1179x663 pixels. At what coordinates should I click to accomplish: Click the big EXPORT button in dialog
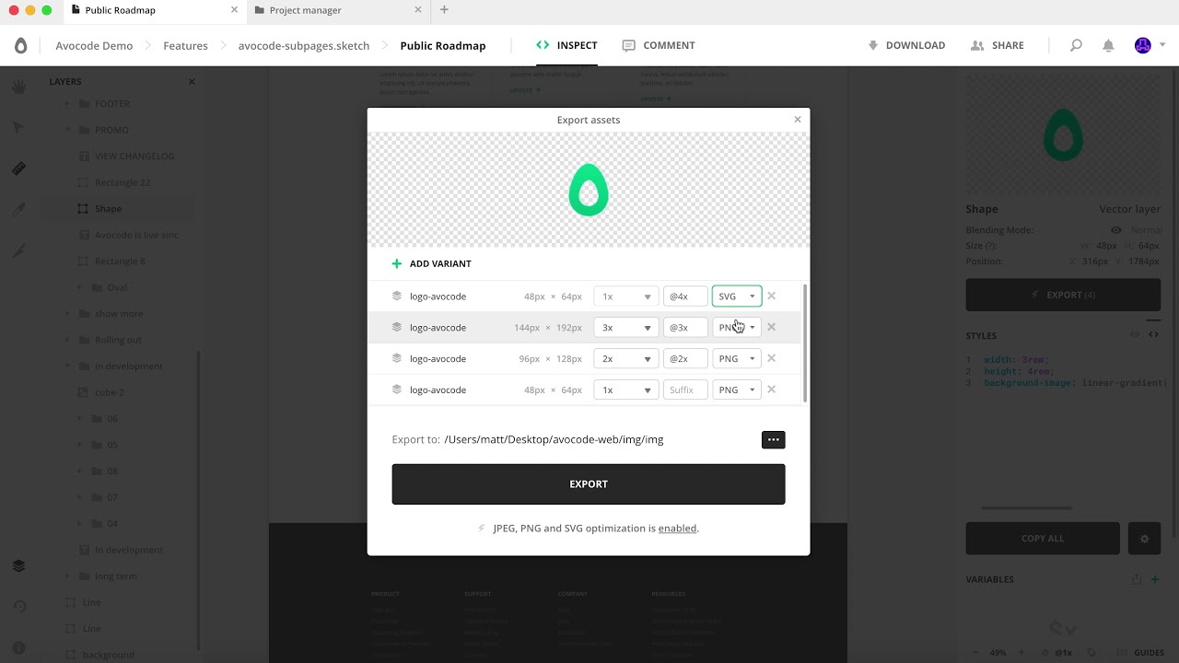(x=589, y=484)
